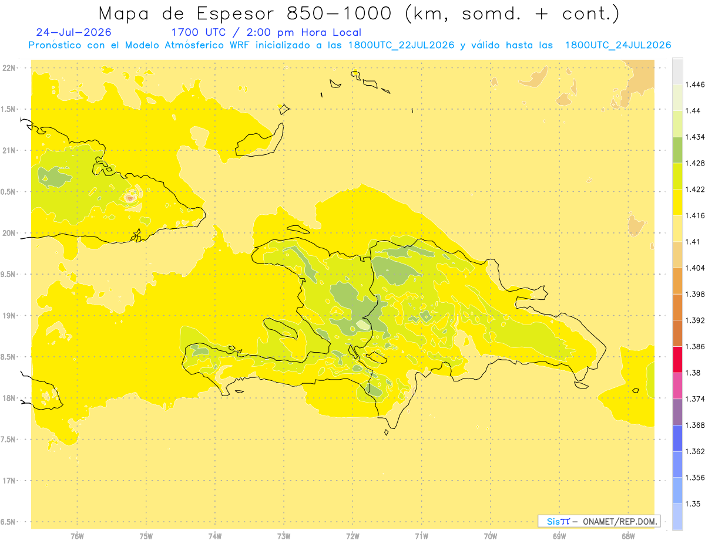Click the colorbar value 1.398
The width and height of the screenshot is (705, 544).
pyautogui.click(x=696, y=294)
